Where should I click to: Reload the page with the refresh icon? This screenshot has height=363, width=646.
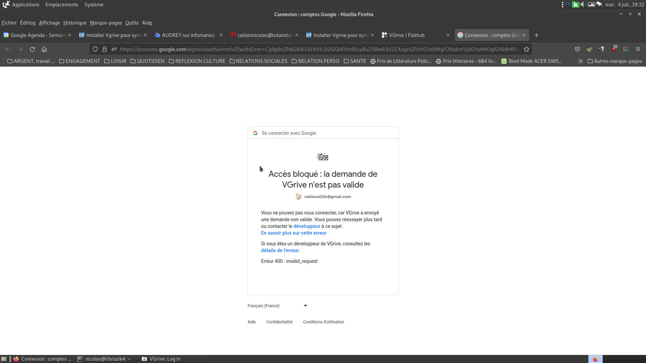point(32,49)
